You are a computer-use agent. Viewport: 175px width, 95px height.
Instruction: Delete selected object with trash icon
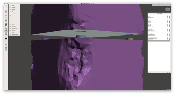click(169, 72)
